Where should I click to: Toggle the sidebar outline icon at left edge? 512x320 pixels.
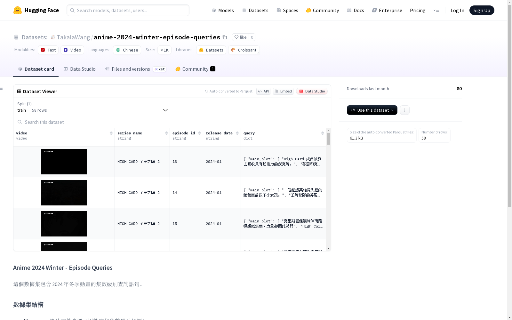click(x=2, y=88)
